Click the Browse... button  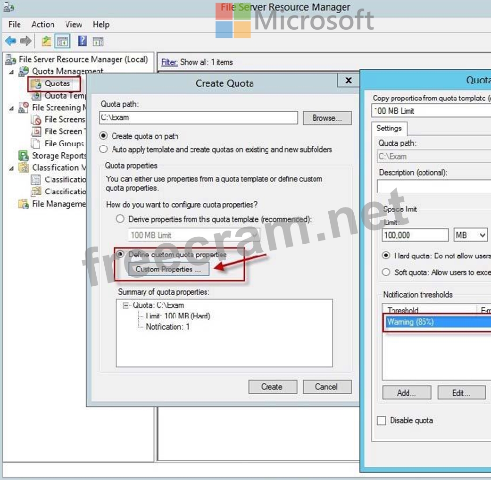pyautogui.click(x=327, y=118)
